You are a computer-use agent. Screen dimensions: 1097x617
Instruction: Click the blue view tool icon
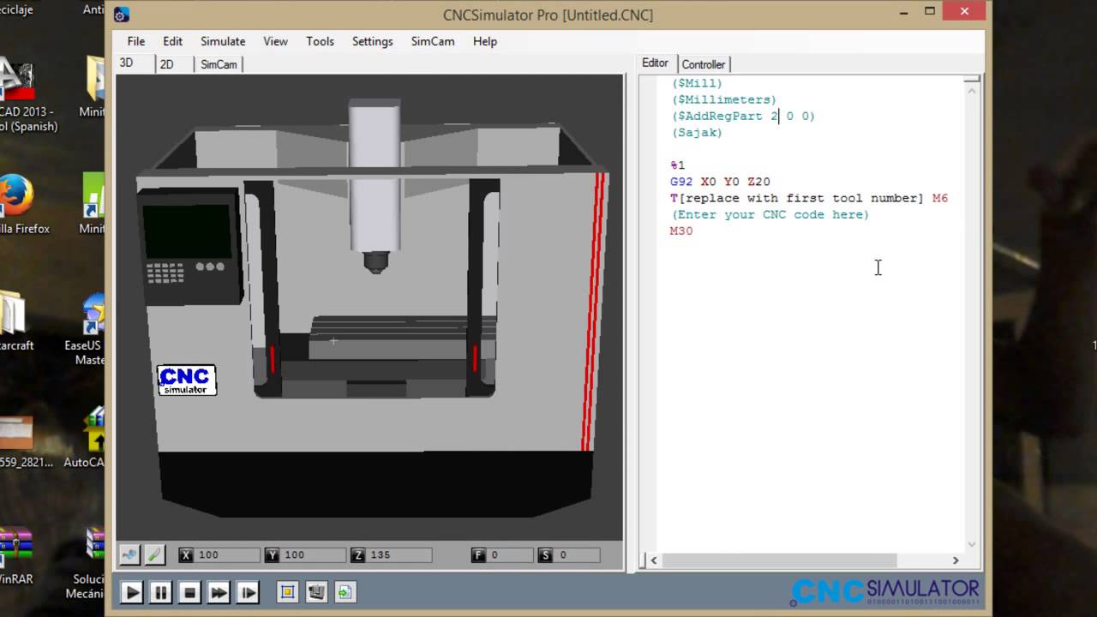[129, 554]
